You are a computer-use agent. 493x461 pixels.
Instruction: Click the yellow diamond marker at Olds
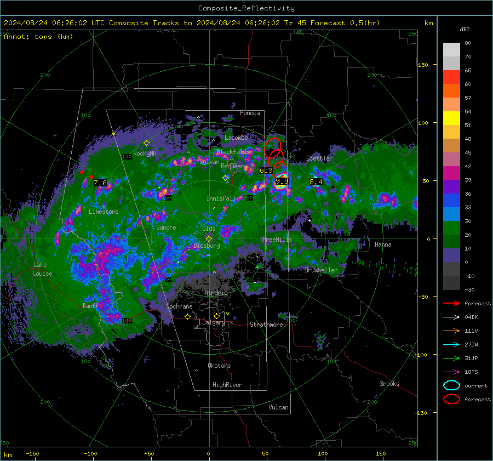point(209,238)
